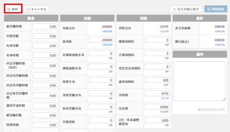Select the 基本給 amount field
The height and width of the screenshot is (132, 230).
click(x=101, y=40)
